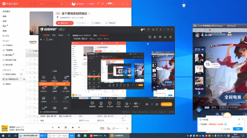This screenshot has height=138, width=247.
Task: Toggle eye visibility of source layer
Action: point(41,39)
